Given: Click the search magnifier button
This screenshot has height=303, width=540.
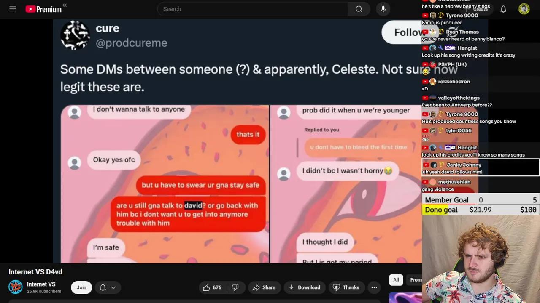Looking at the screenshot, I should pos(359,9).
